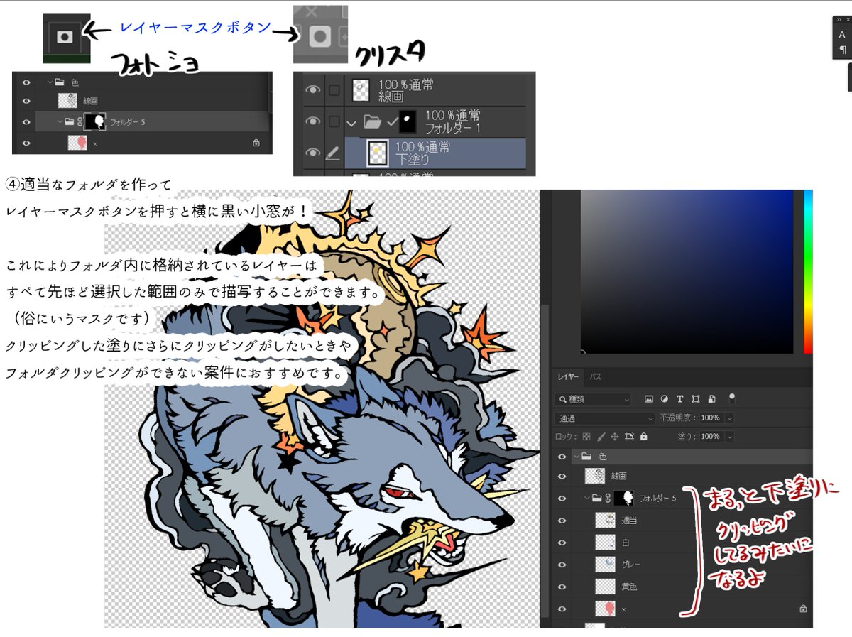
Task: Select the 下塗り layer thumbnail
Action: tap(378, 153)
